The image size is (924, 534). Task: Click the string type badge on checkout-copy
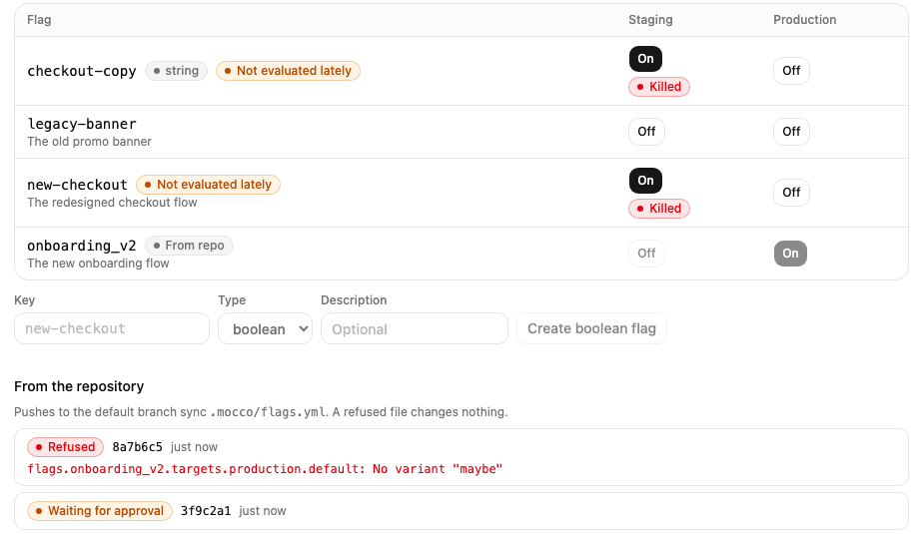(176, 71)
